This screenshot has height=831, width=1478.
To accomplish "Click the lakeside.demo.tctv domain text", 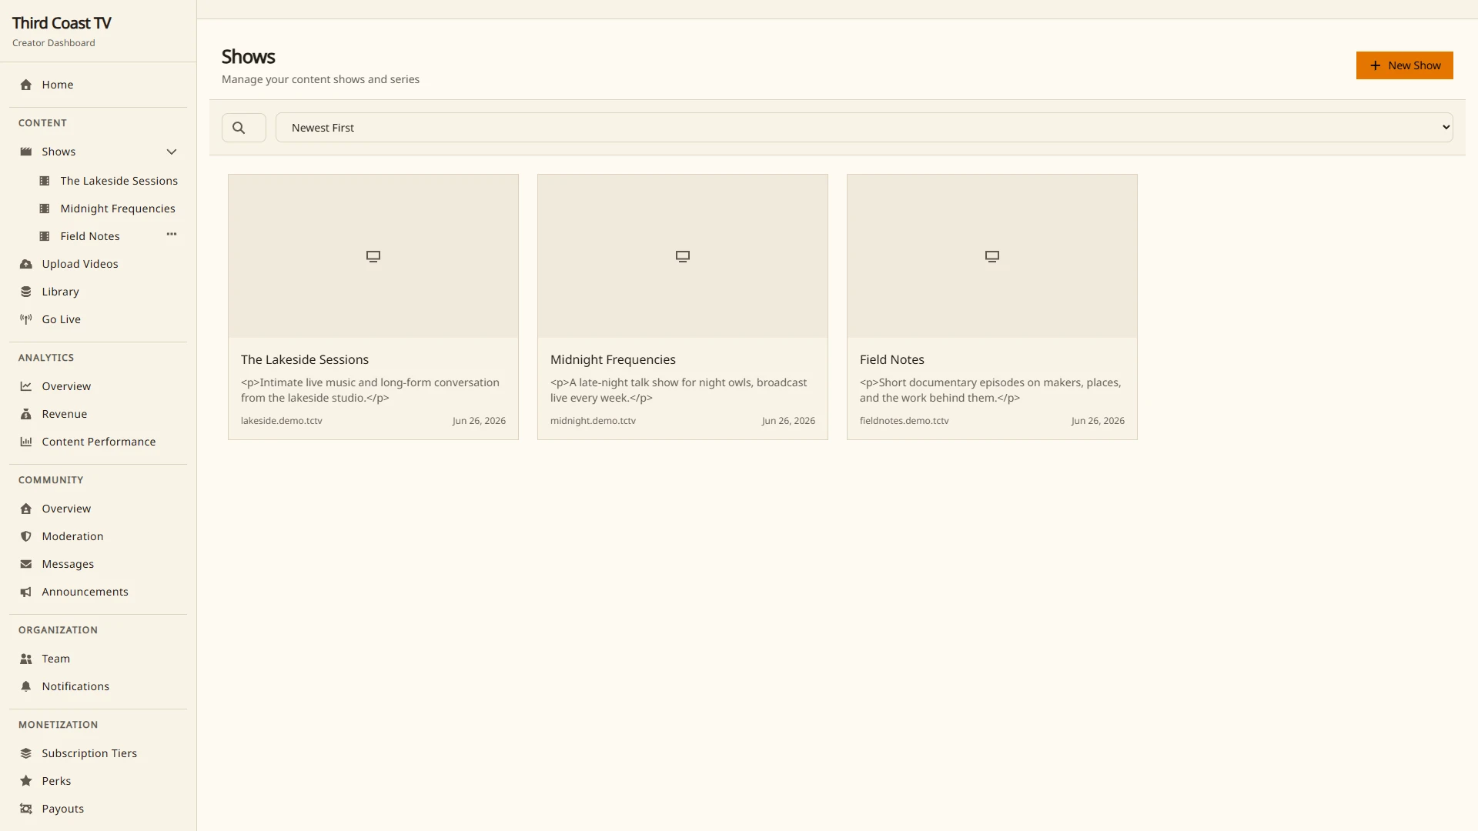I will (x=282, y=421).
